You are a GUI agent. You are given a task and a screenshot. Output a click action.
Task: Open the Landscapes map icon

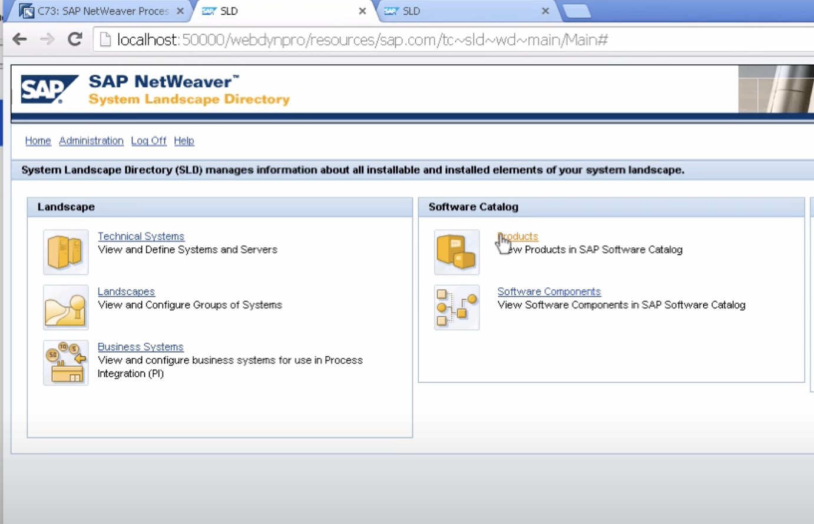pyautogui.click(x=65, y=307)
